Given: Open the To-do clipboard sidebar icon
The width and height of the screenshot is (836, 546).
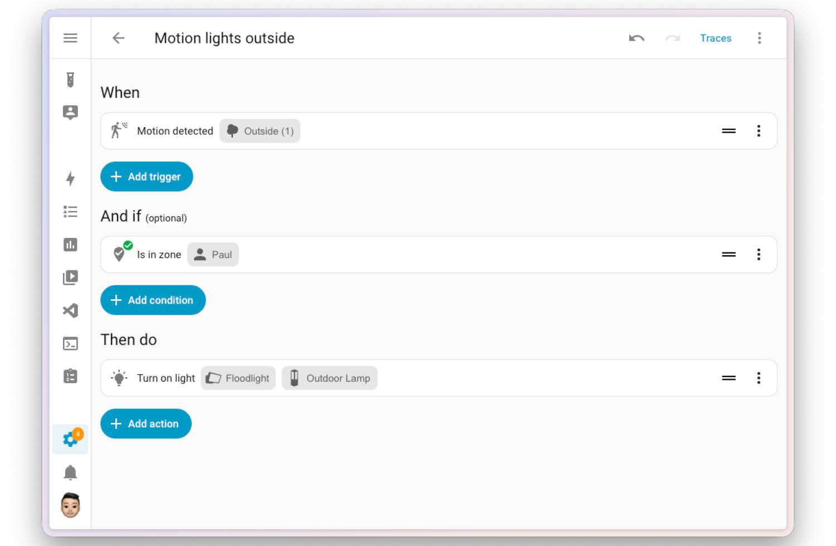Looking at the screenshot, I should pos(70,376).
